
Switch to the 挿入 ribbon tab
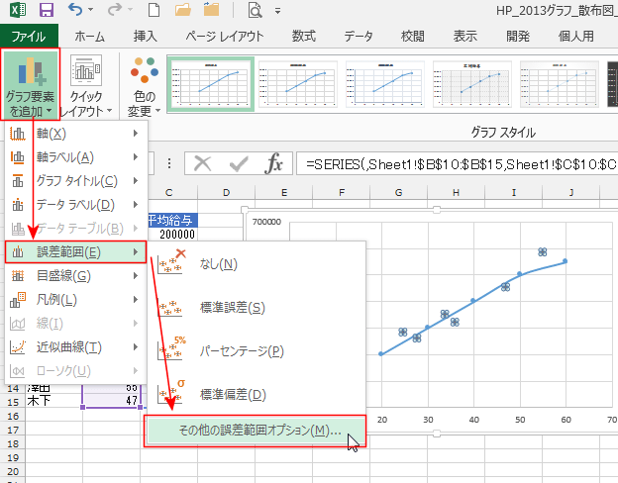coord(145,37)
